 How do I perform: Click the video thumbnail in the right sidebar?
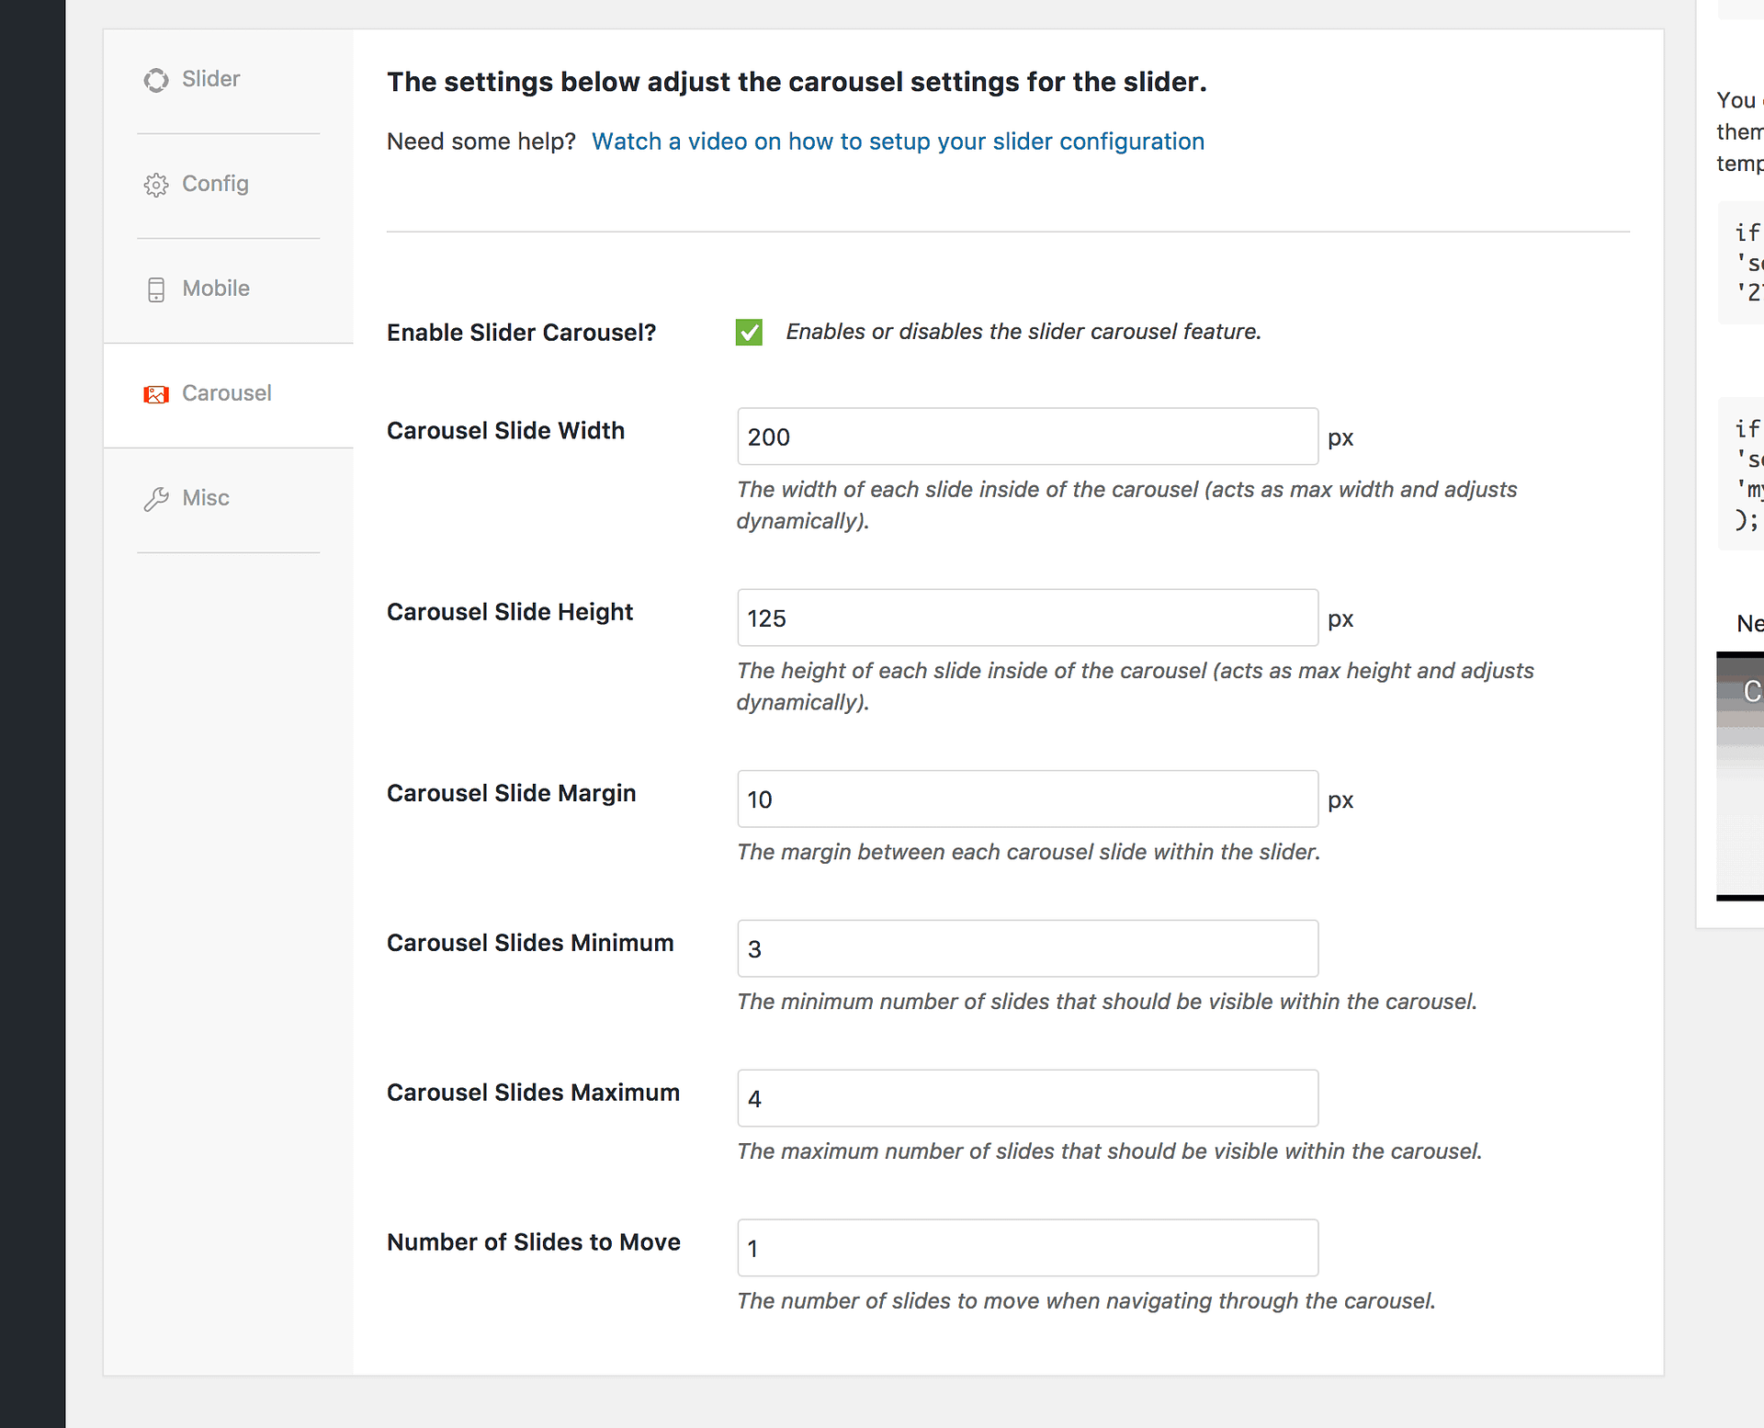point(1741,776)
